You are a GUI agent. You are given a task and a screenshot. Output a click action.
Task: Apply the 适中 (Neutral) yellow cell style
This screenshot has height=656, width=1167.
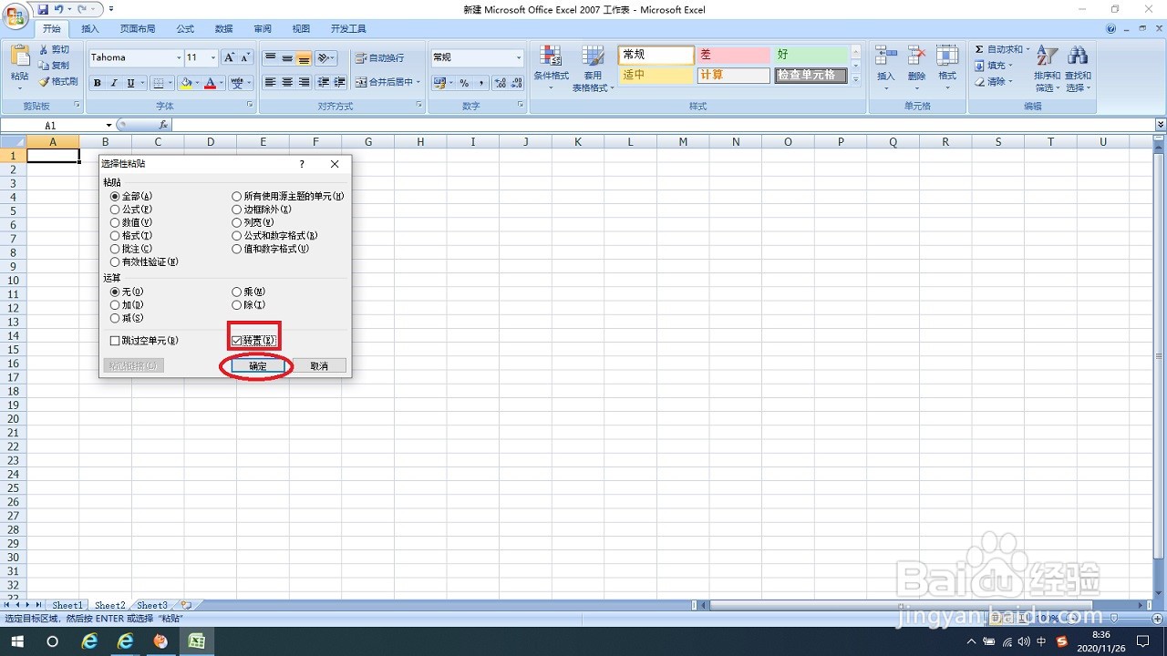point(656,76)
